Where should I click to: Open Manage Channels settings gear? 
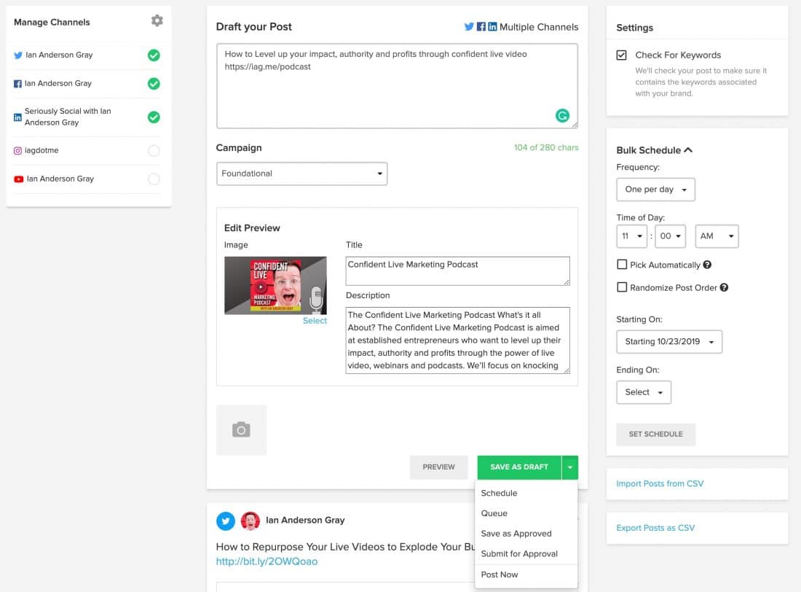coord(157,21)
